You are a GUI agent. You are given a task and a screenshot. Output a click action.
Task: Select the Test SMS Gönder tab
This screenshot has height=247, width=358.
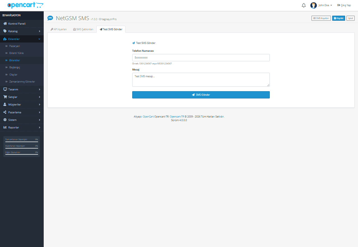point(111,29)
